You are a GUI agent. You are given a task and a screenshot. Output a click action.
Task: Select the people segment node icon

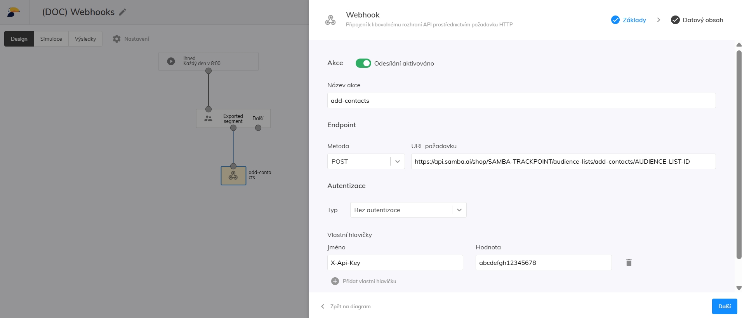pyautogui.click(x=209, y=119)
